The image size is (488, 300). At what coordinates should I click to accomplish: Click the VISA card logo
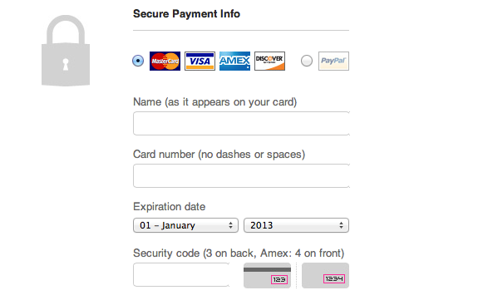click(200, 61)
